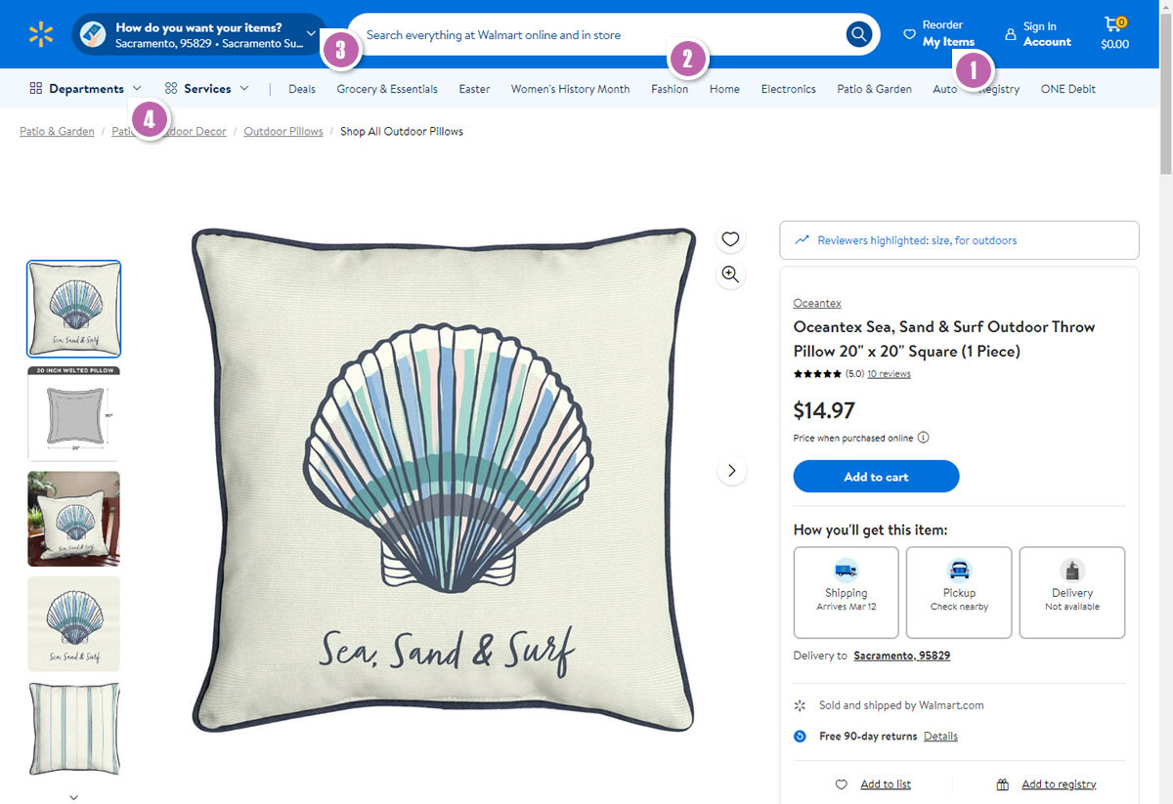Open the shopping cart icon
1173x804 pixels.
click(x=1113, y=34)
